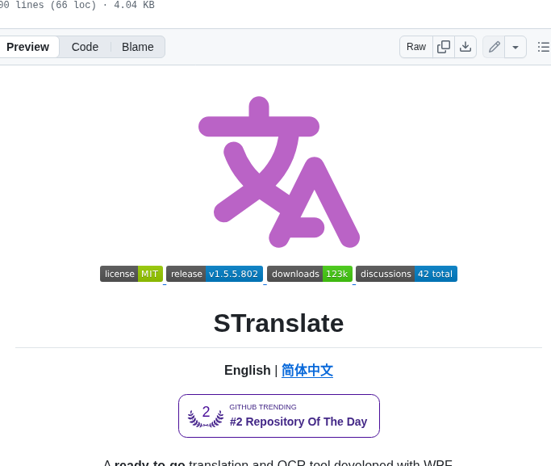Expand more edit options dropdown arrow
The width and height of the screenshot is (551, 466).
pos(516,47)
